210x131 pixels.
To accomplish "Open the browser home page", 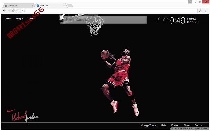I will (18, 11).
